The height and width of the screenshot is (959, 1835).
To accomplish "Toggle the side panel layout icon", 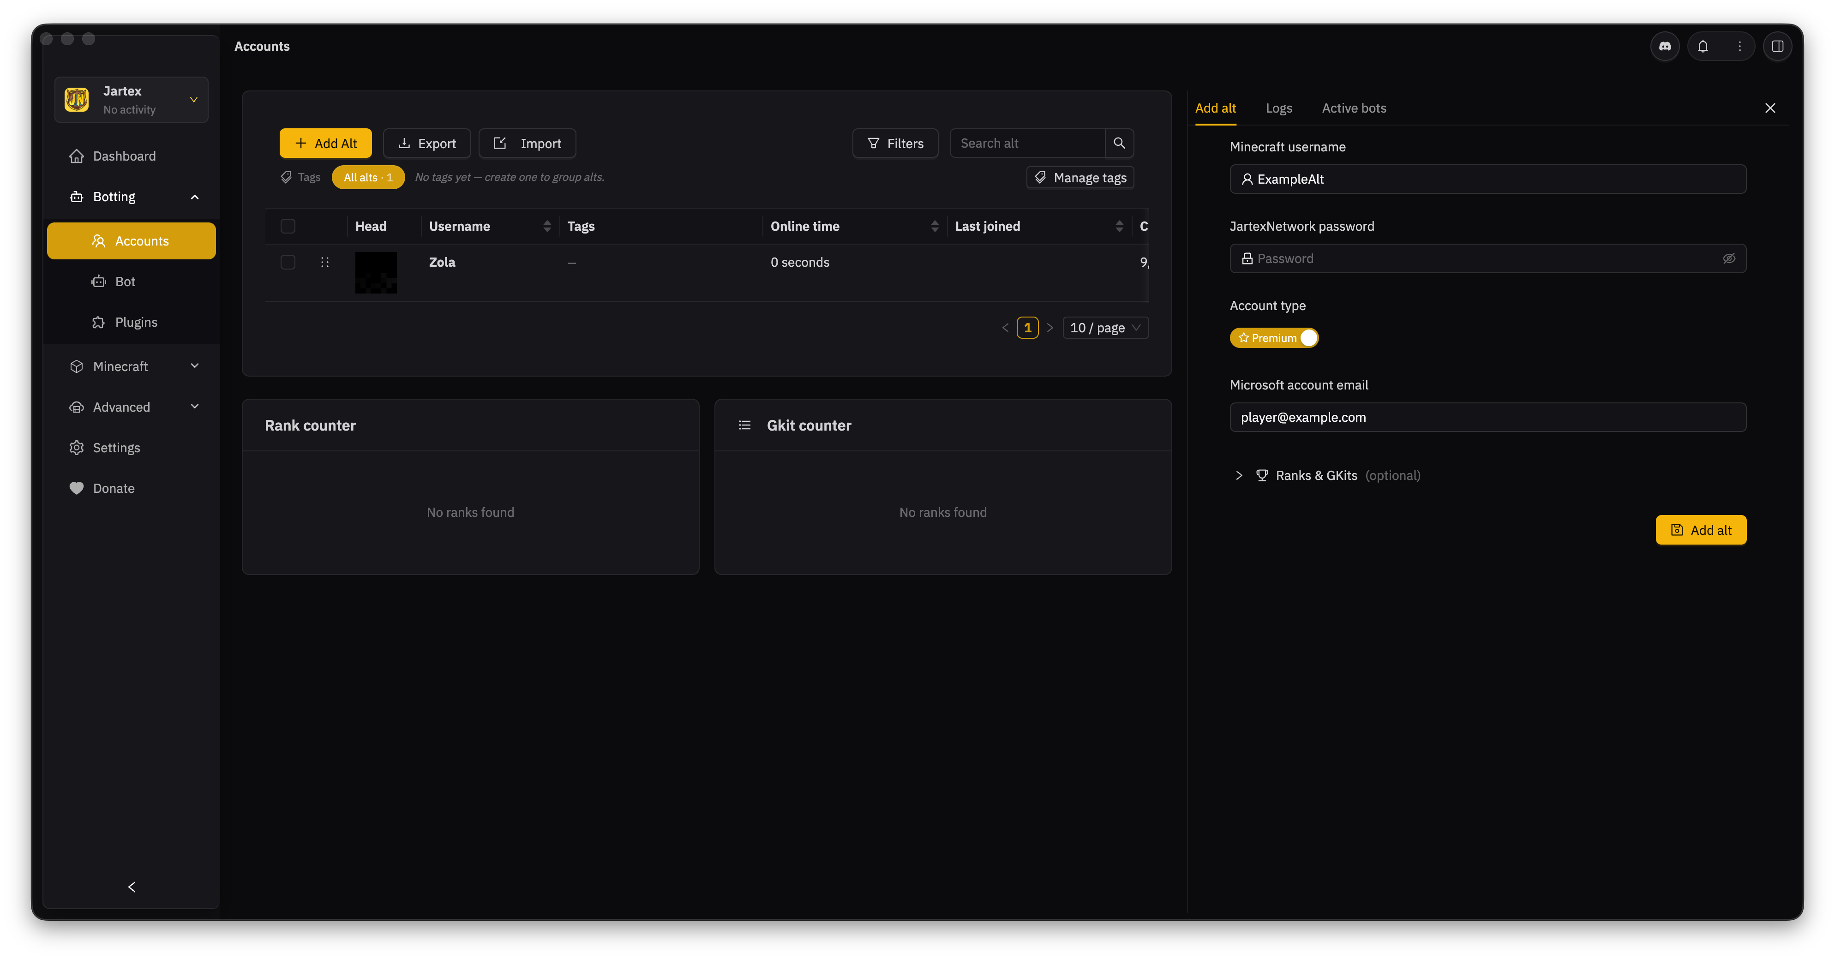I will [x=1777, y=46].
